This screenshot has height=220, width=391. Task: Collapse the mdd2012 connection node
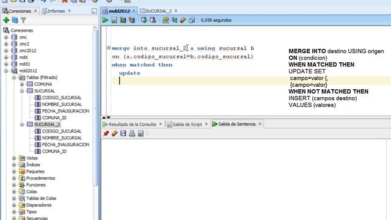pyautogui.click(x=6, y=71)
